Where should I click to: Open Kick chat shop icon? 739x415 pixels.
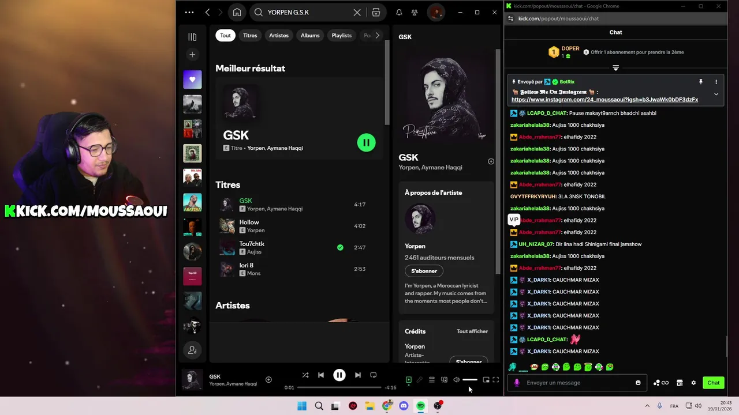(x=680, y=383)
